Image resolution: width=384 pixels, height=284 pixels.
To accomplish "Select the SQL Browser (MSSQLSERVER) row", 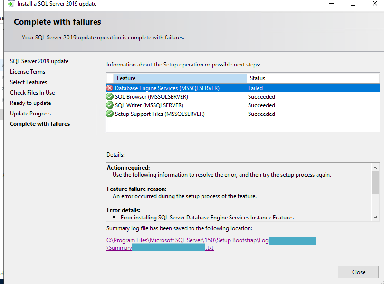I will point(243,97).
